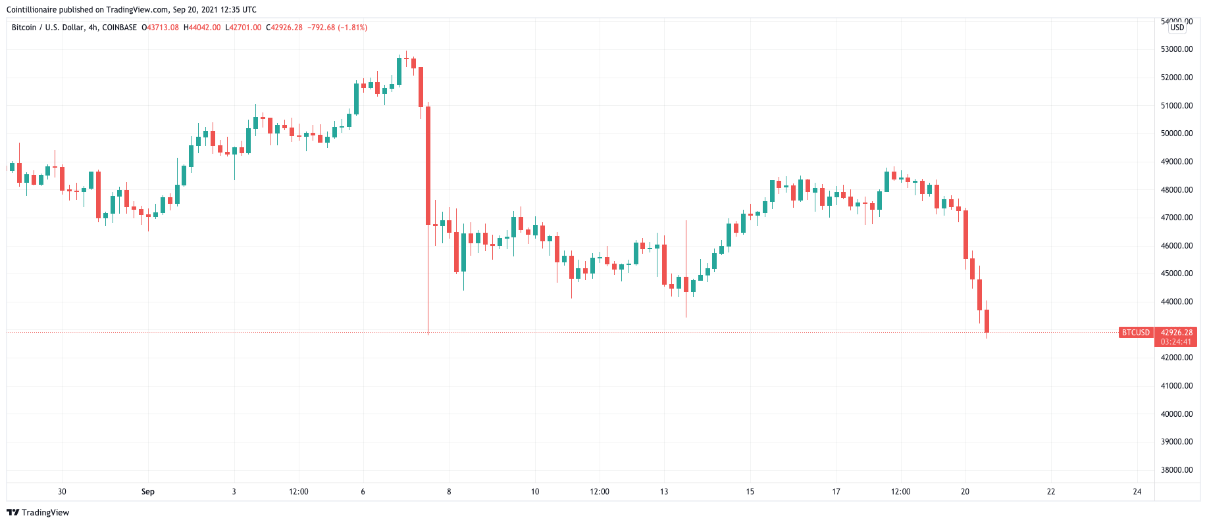The image size is (1207, 524).
Task: Click the 03:24:41 candle countdown timer
Action: 1176,342
